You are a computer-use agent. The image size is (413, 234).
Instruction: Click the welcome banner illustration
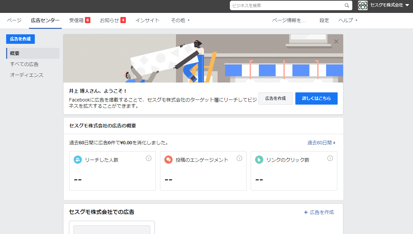[203, 58]
